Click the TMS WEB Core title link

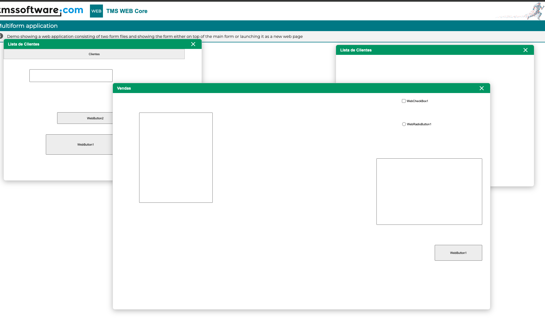pos(127,11)
